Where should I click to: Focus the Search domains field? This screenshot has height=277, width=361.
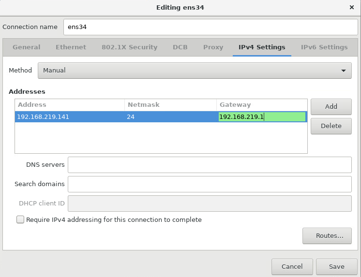tap(210, 184)
